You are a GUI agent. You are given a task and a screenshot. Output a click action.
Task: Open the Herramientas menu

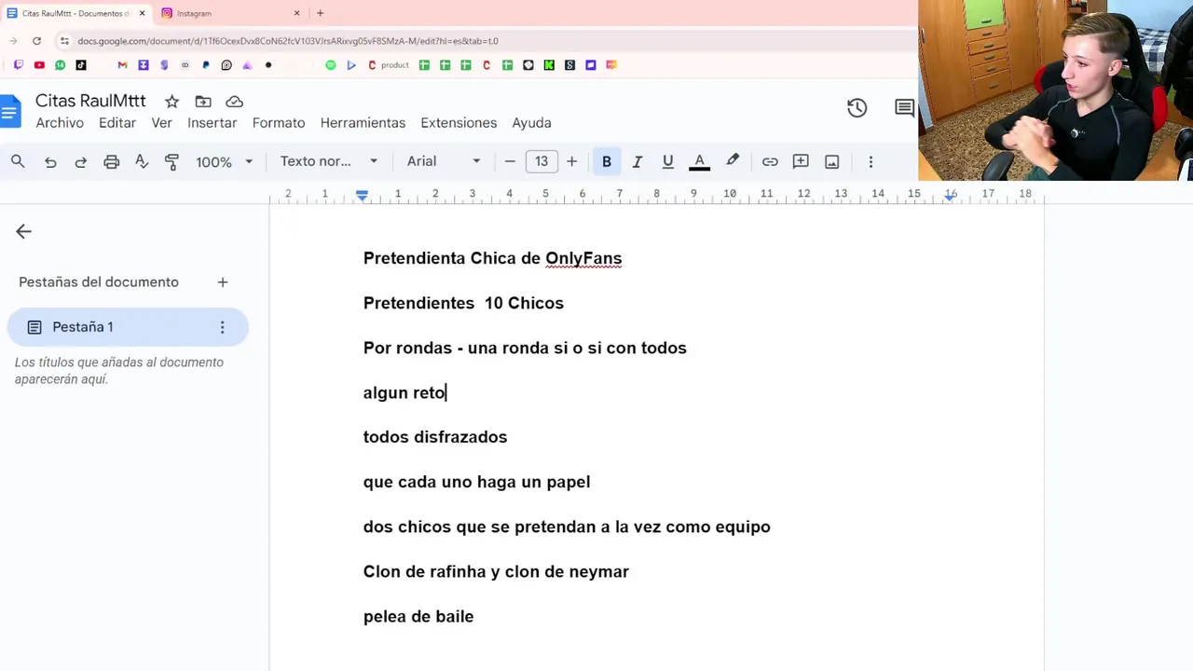pyautogui.click(x=363, y=123)
